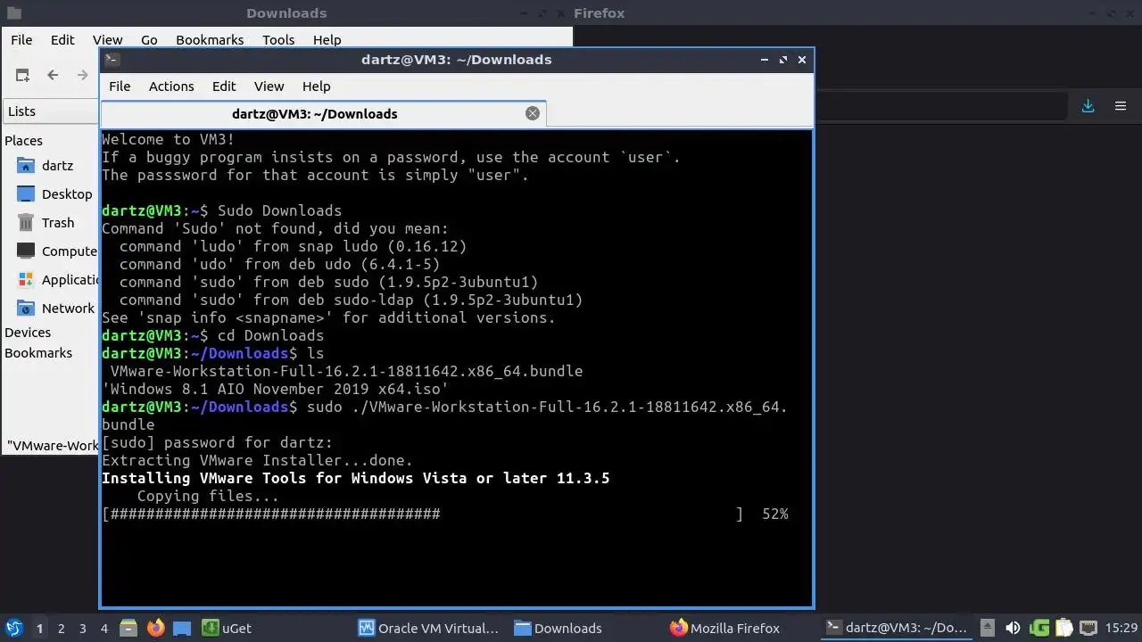Switch to workspace 2 in panel

coord(61,629)
